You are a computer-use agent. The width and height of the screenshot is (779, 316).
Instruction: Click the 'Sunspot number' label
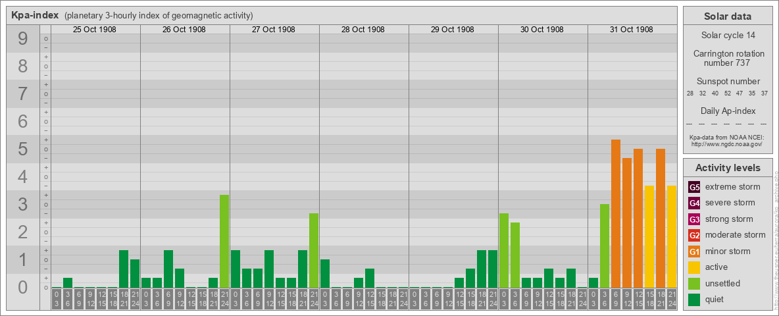tap(728, 82)
